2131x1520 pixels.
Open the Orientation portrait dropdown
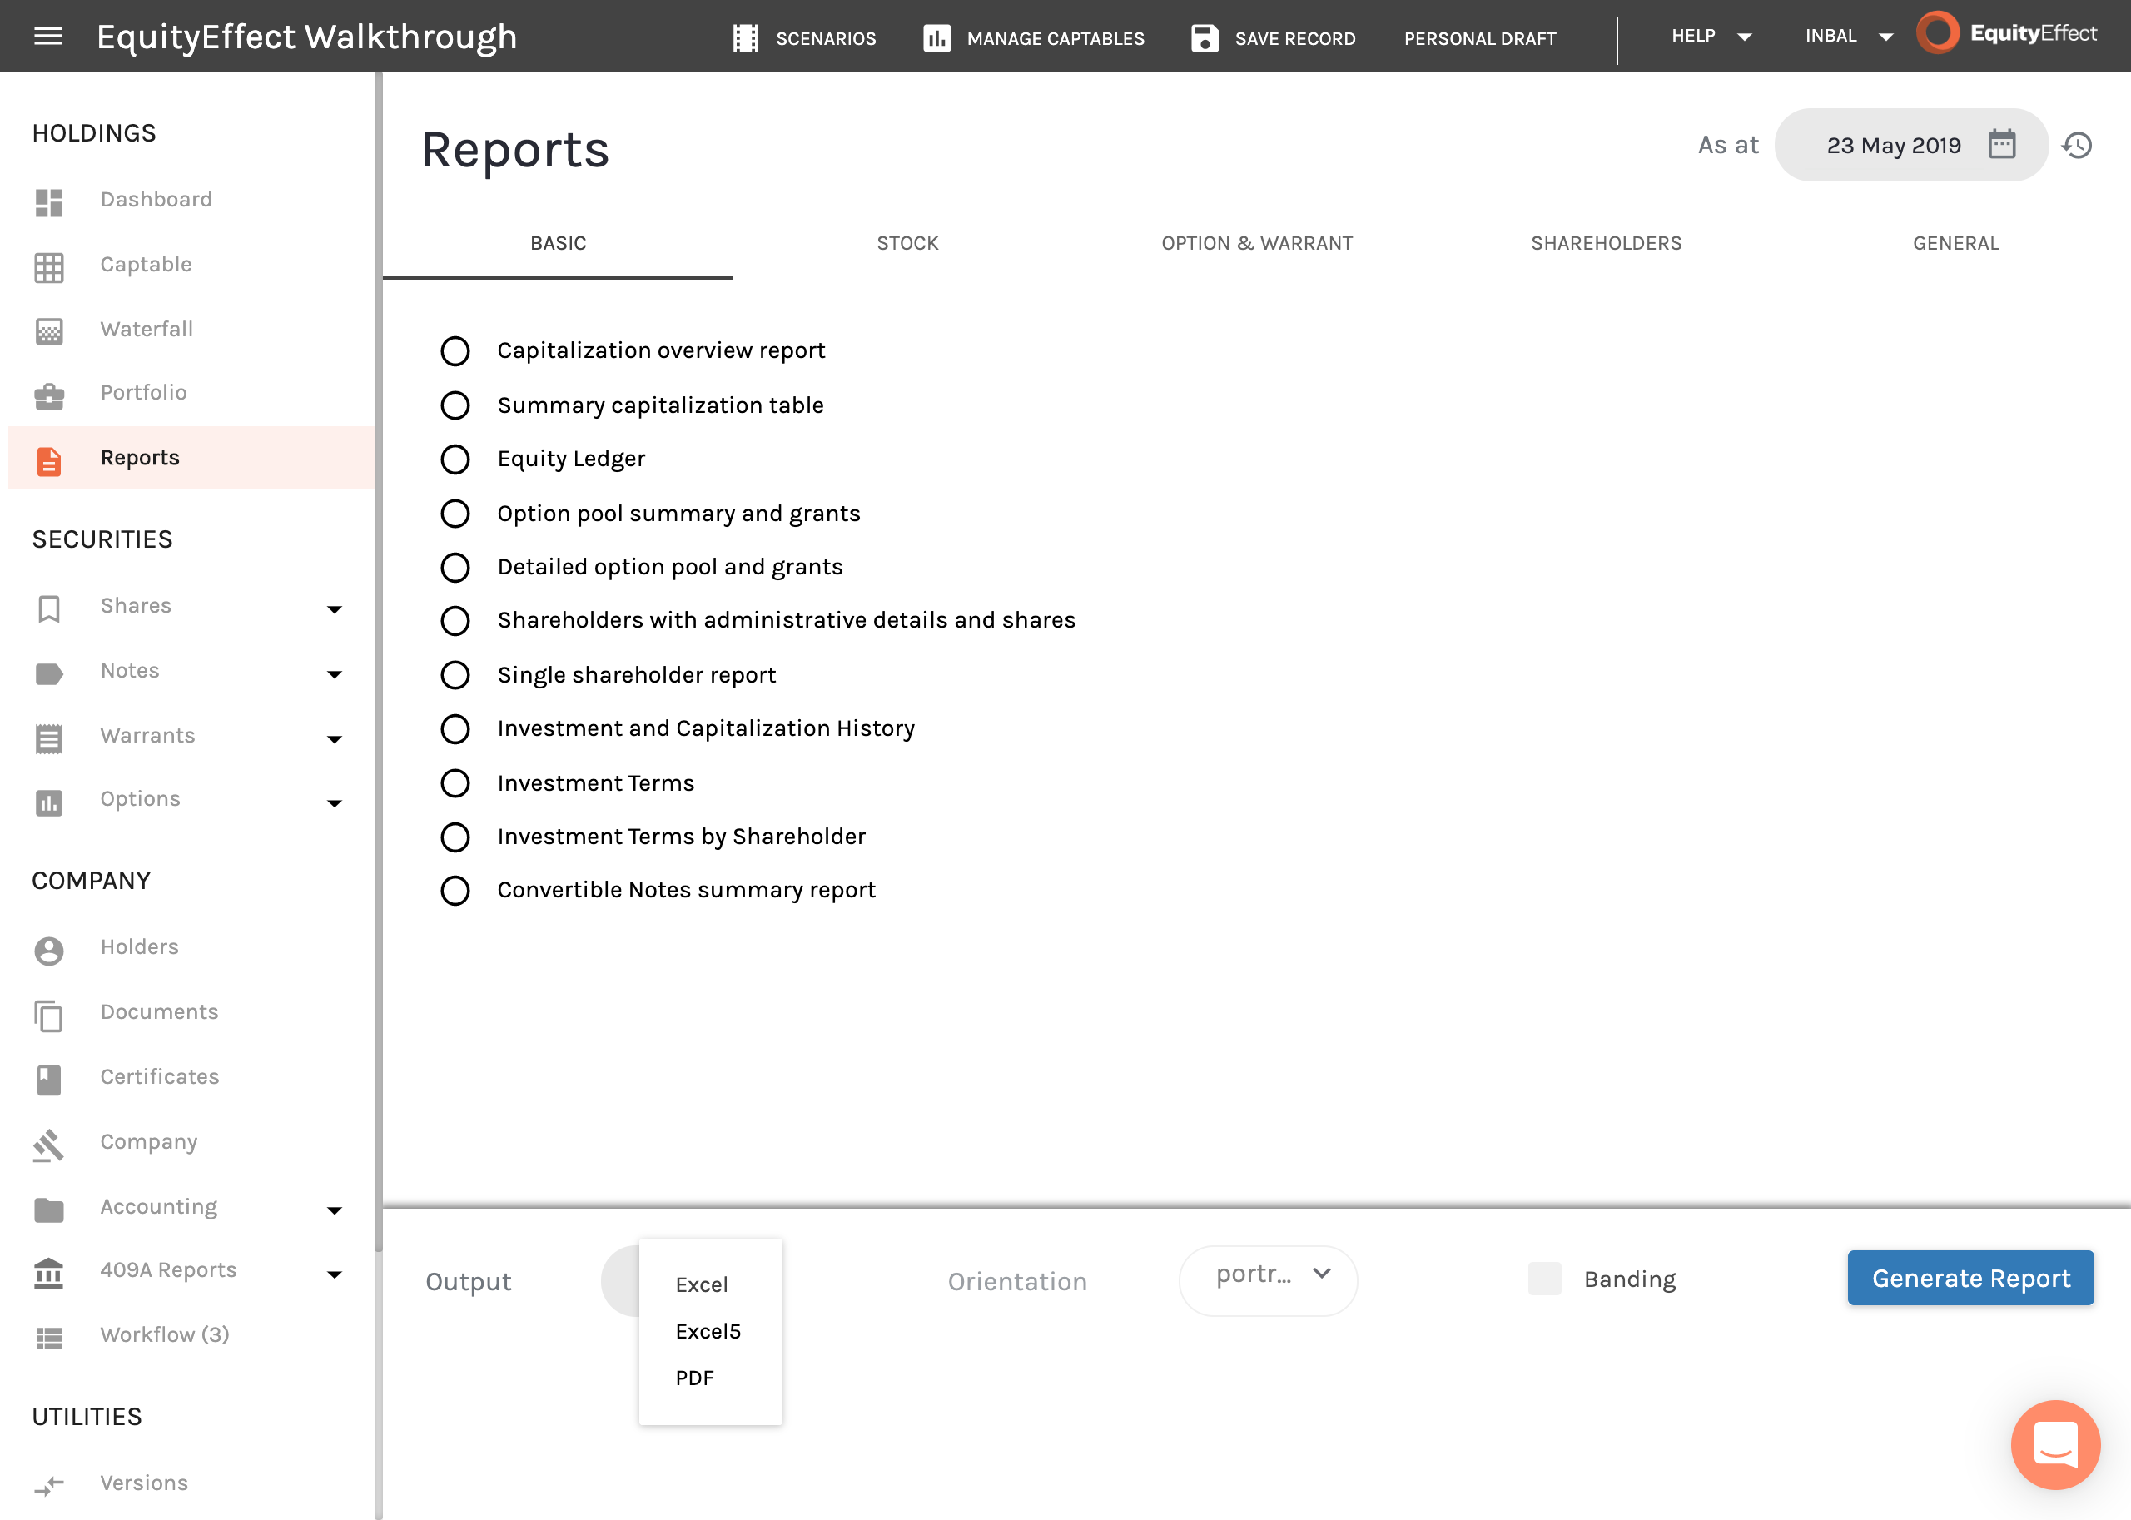pos(1268,1279)
